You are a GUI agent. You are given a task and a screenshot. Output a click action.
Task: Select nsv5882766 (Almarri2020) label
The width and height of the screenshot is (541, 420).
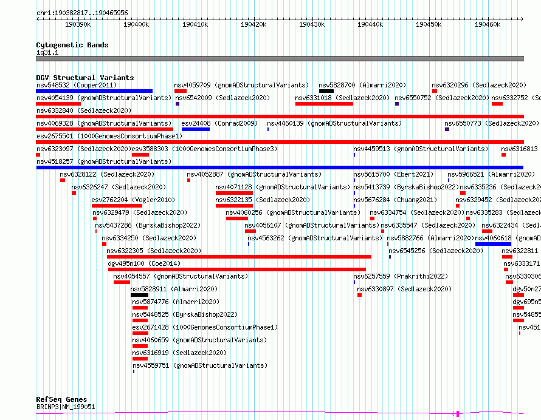pos(430,238)
